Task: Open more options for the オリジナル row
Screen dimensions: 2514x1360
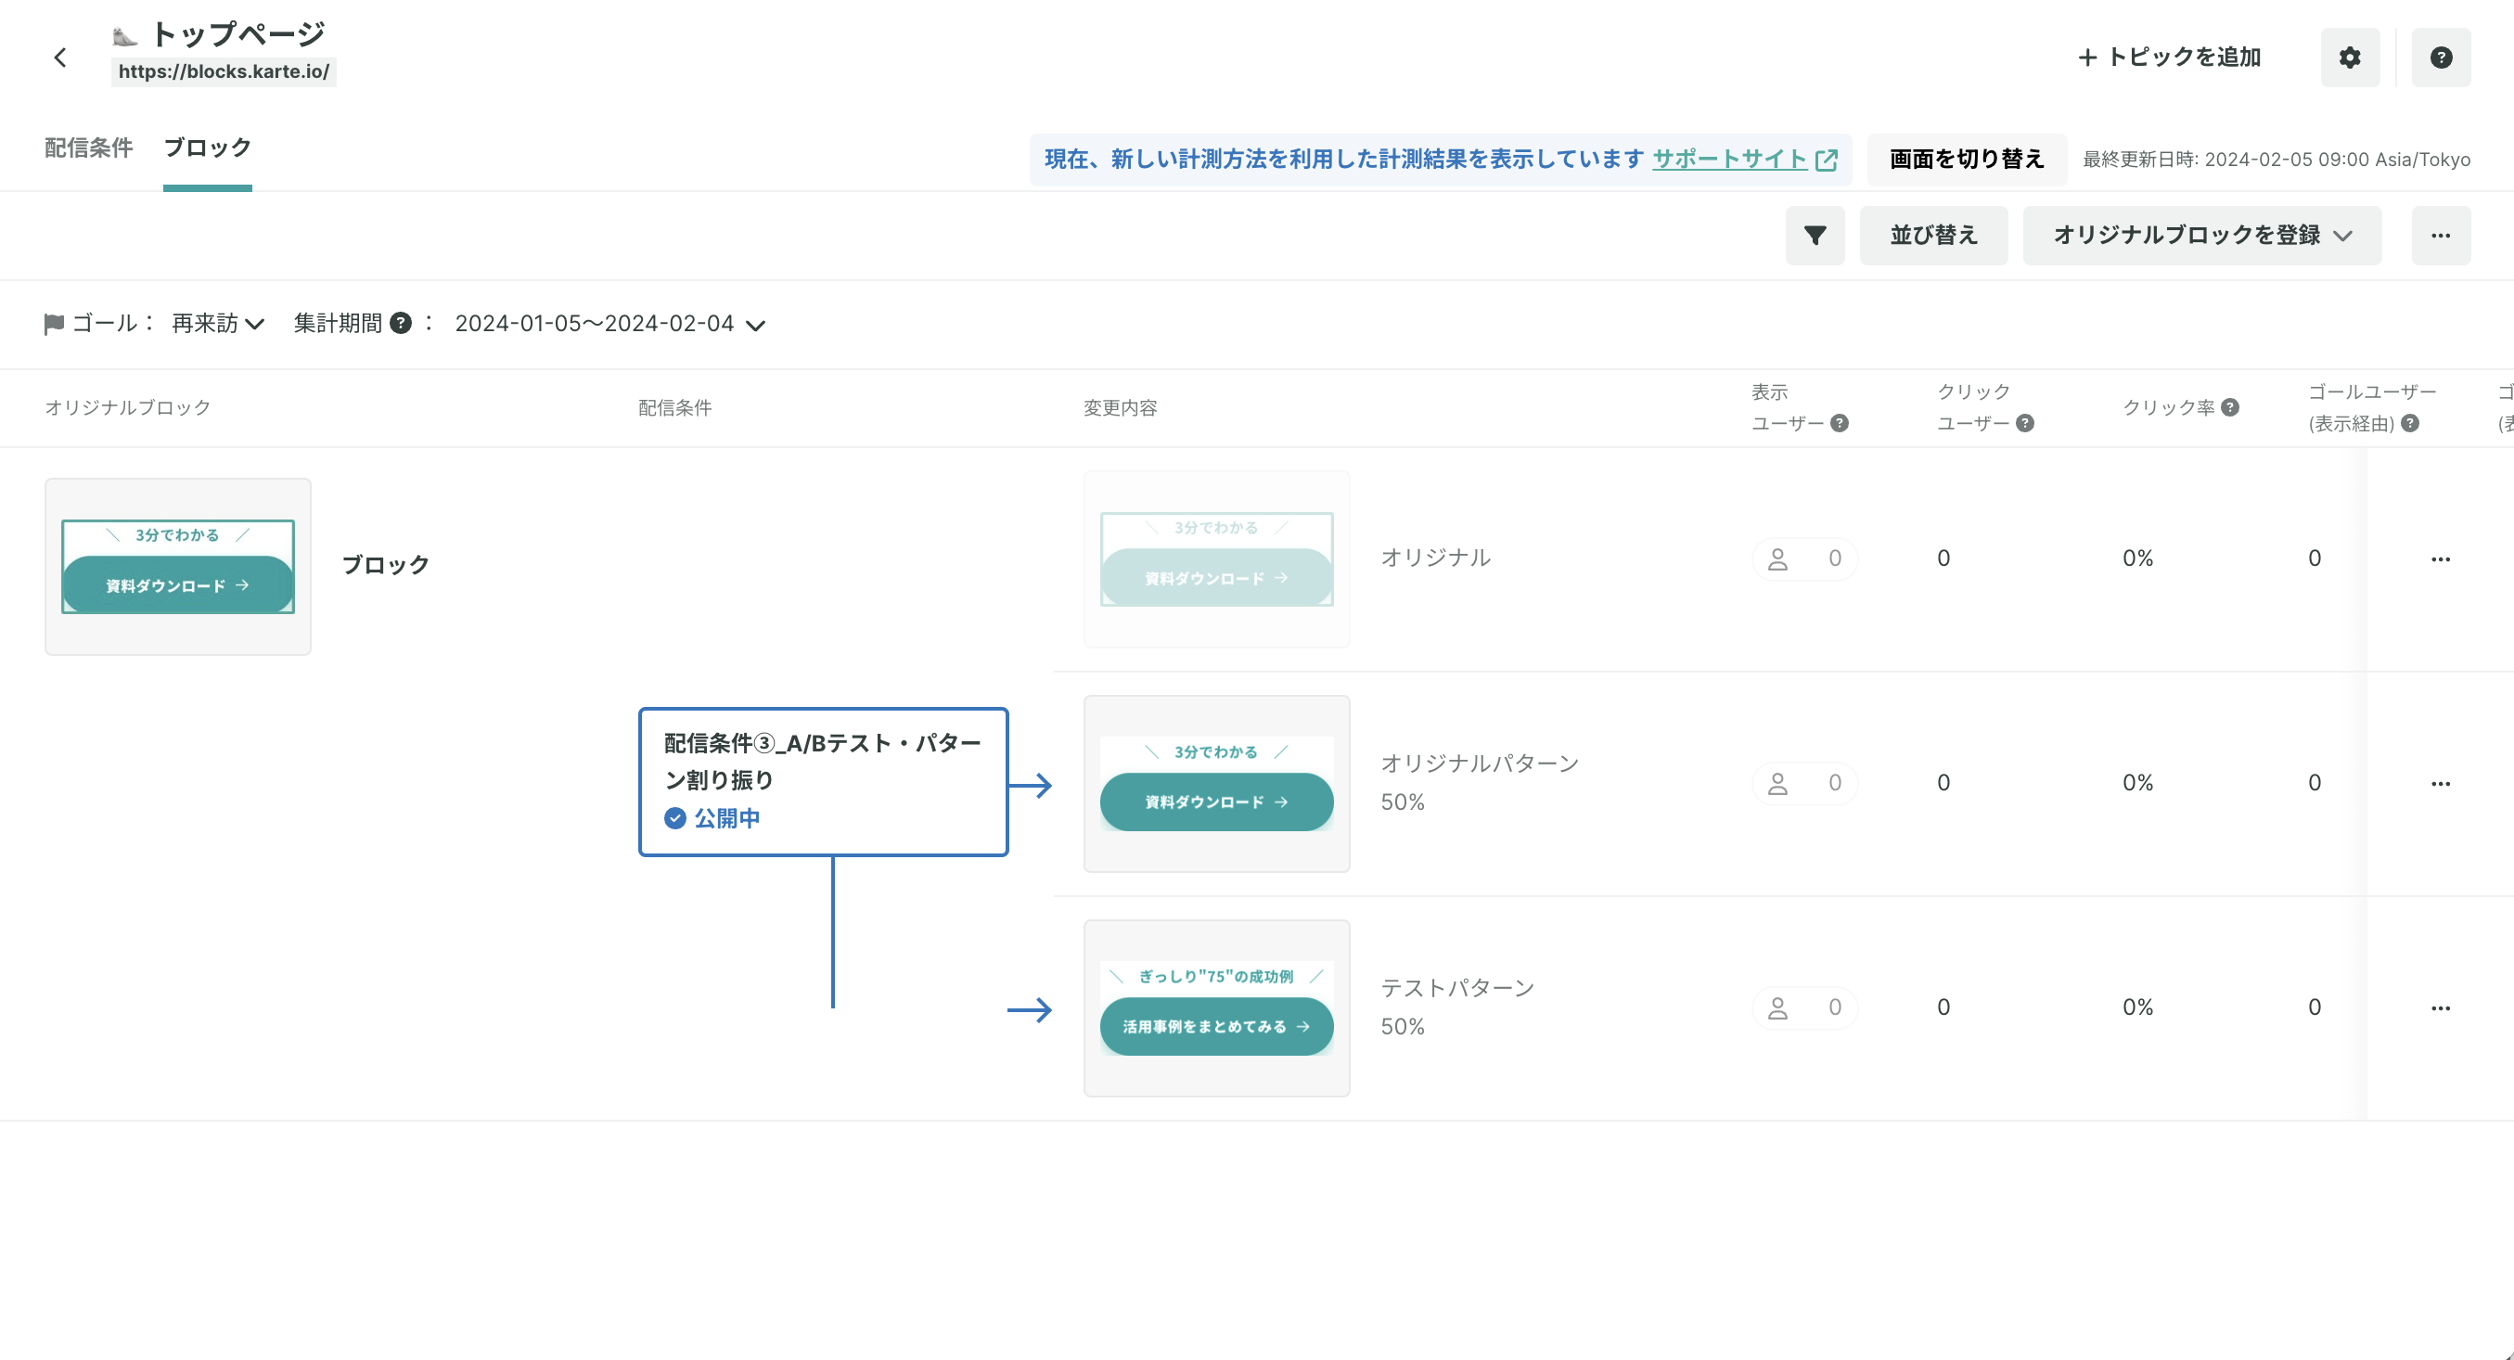Action: coord(2441,559)
